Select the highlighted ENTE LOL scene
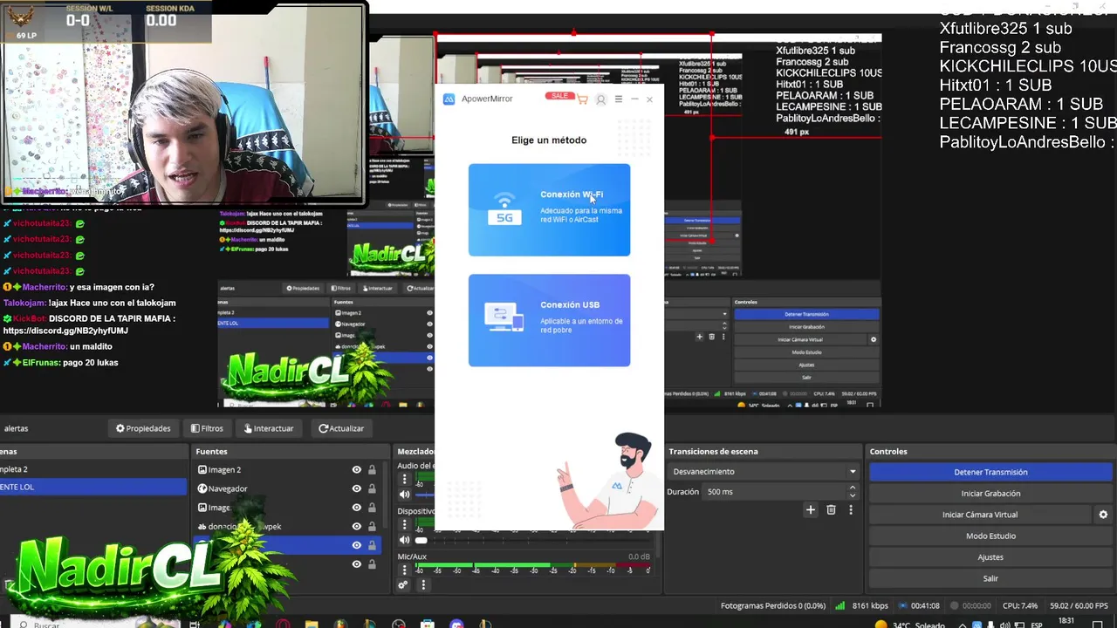The height and width of the screenshot is (628, 1117). tap(93, 487)
